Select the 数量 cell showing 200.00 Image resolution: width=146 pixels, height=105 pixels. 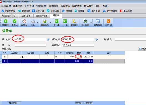[x=79, y=57]
